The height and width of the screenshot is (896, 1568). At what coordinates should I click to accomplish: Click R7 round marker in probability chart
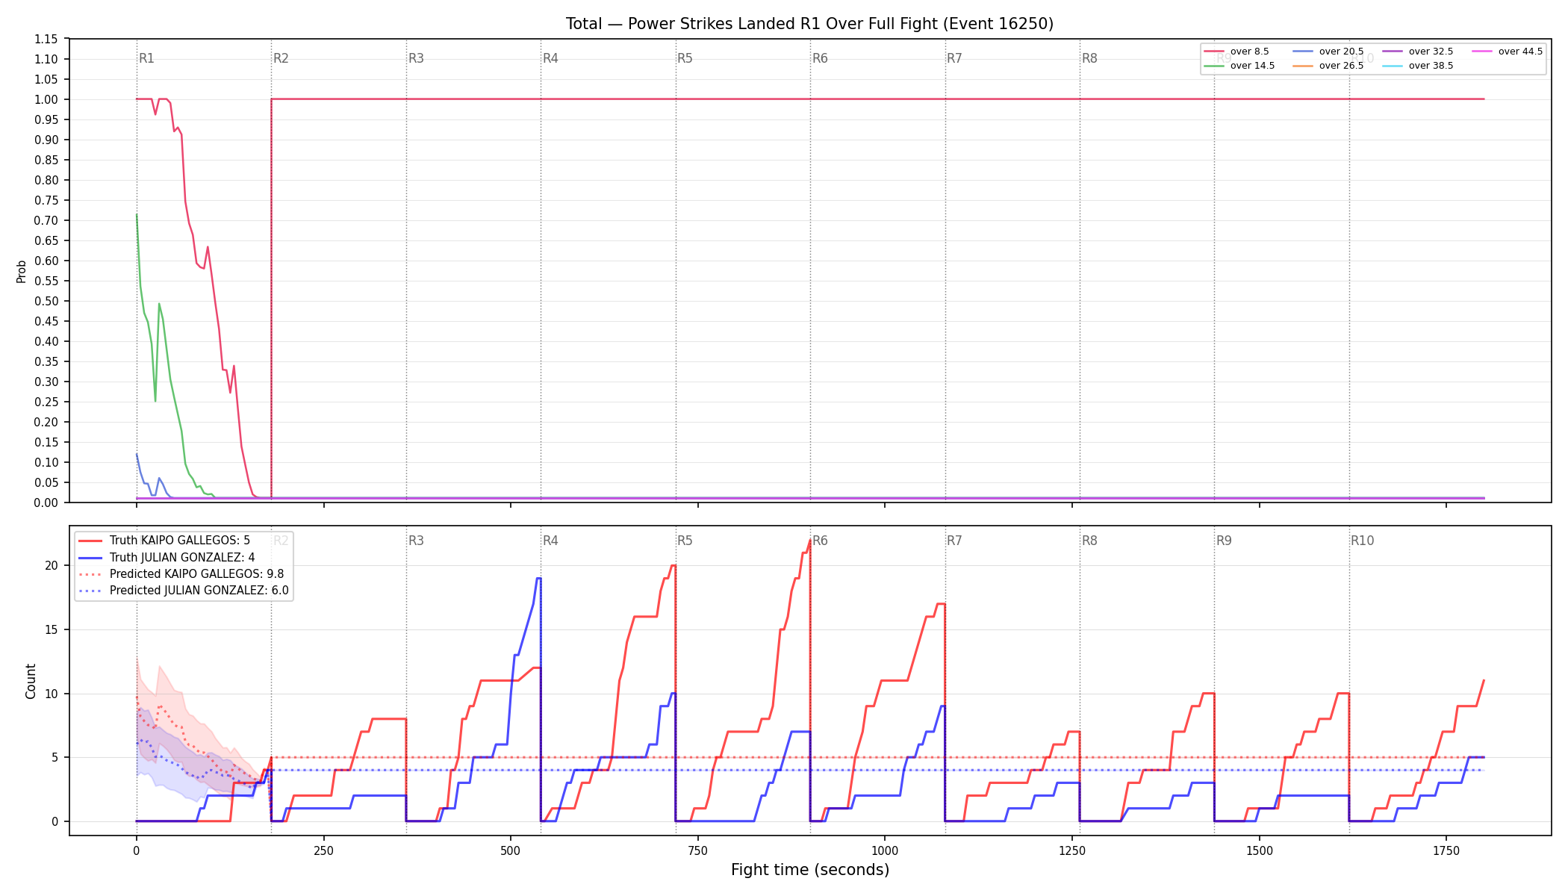954,58
